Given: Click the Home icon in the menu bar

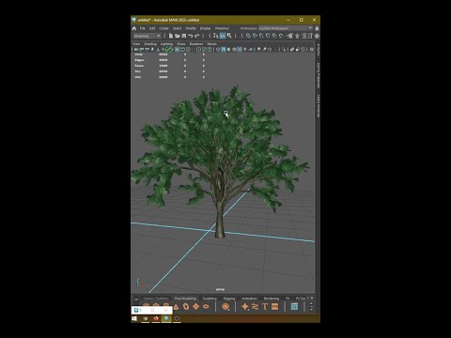Looking at the screenshot, I should pos(134,28).
